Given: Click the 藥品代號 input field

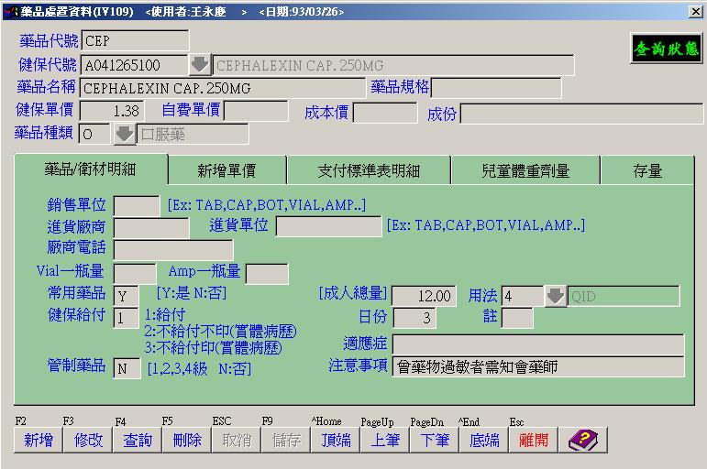Looking at the screenshot, I should [135, 41].
